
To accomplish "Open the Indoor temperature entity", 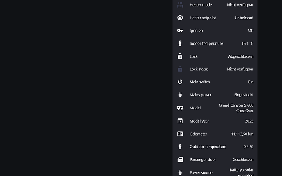I will [206, 44].
